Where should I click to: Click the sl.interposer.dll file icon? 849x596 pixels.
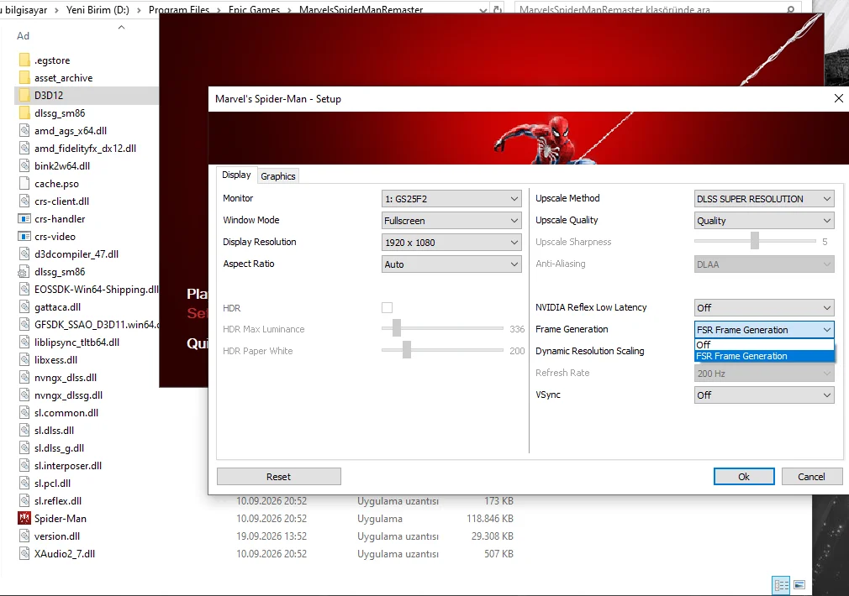coord(24,466)
